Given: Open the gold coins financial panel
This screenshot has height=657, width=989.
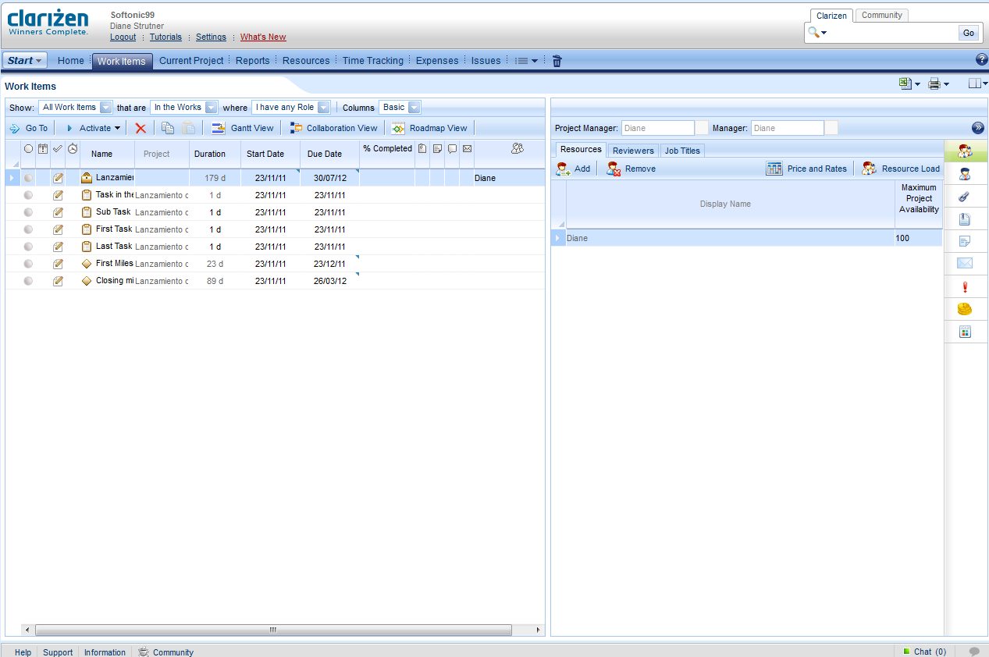Looking at the screenshot, I should click(x=965, y=310).
